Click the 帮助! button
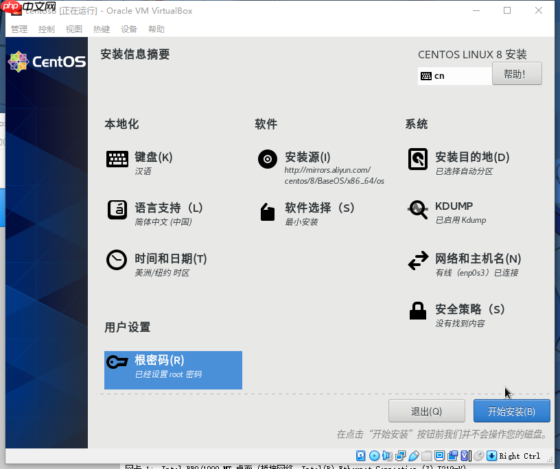This screenshot has width=560, height=469. [517, 73]
